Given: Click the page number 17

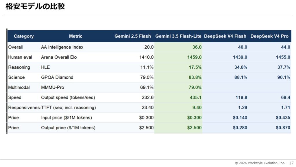Looking at the screenshot, I should click(291, 163).
